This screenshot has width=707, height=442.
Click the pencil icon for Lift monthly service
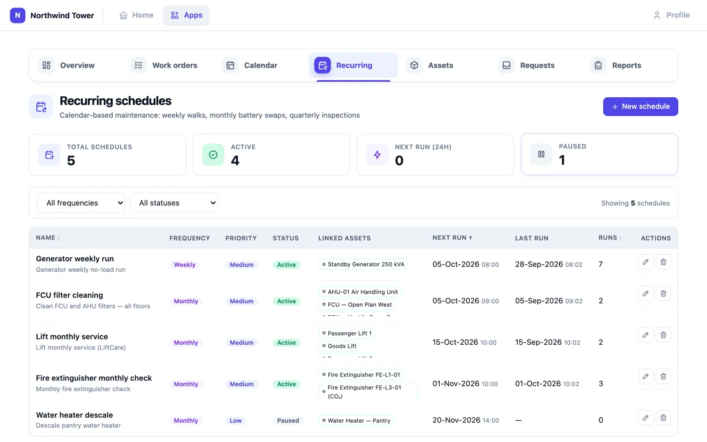pos(646,335)
